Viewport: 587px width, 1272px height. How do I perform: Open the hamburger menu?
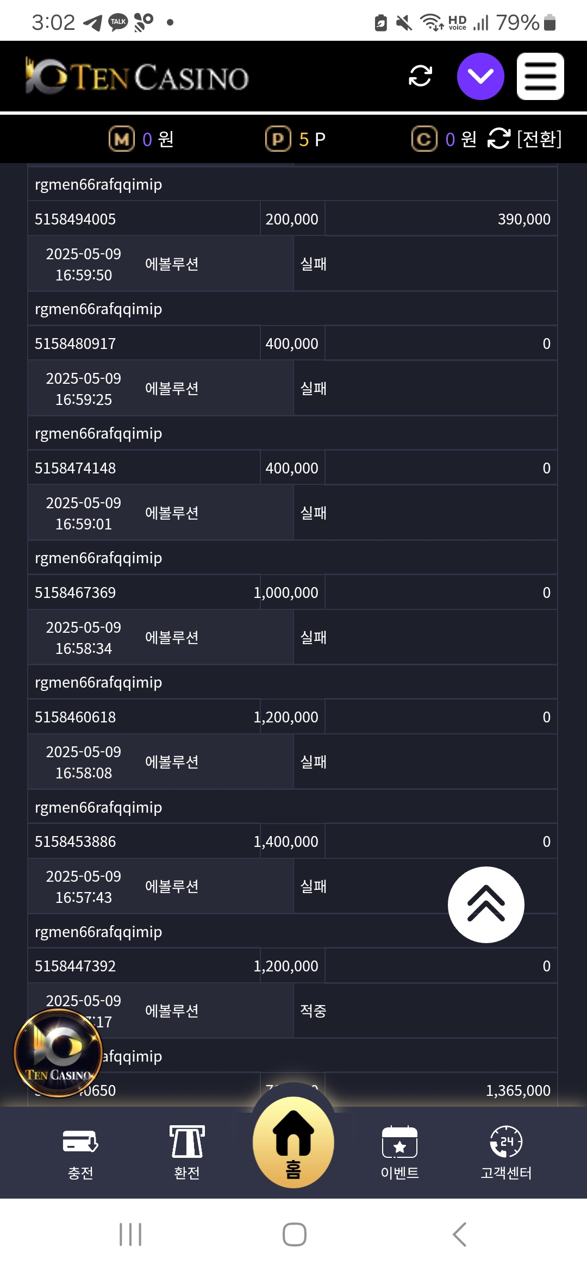point(540,76)
